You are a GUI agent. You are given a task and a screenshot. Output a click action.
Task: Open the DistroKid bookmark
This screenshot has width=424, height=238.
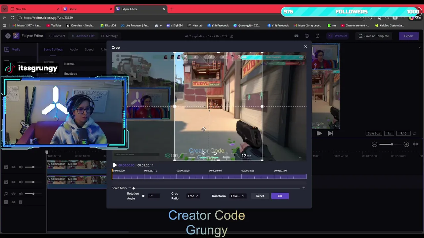pos(108,25)
